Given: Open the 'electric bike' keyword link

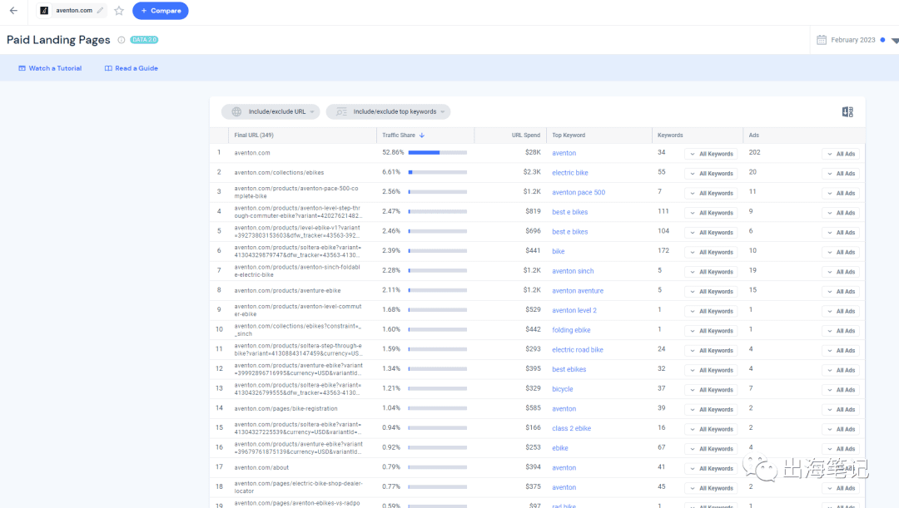Looking at the screenshot, I should 570,173.
